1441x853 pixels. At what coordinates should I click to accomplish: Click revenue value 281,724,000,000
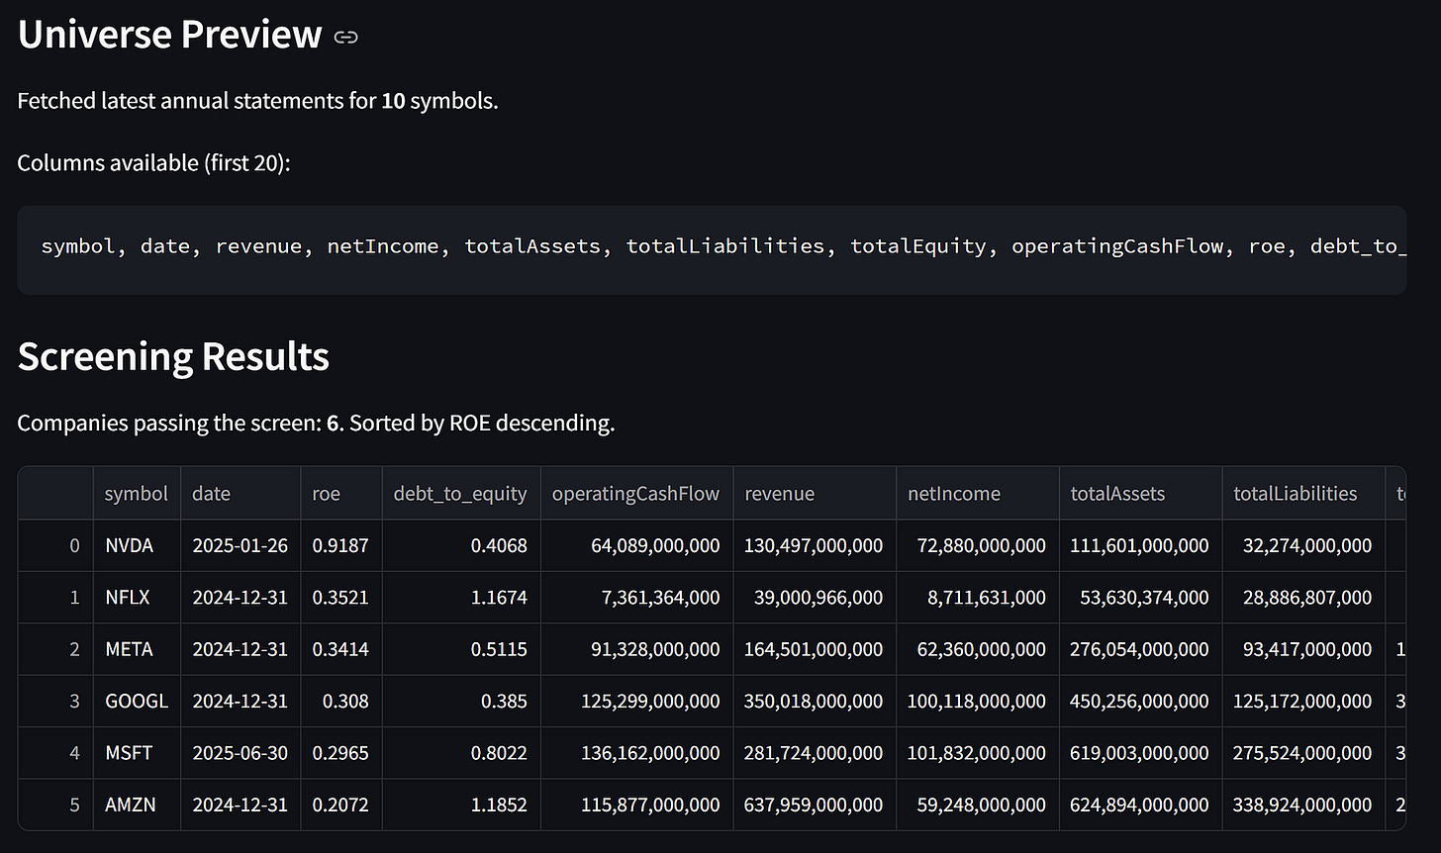point(814,753)
